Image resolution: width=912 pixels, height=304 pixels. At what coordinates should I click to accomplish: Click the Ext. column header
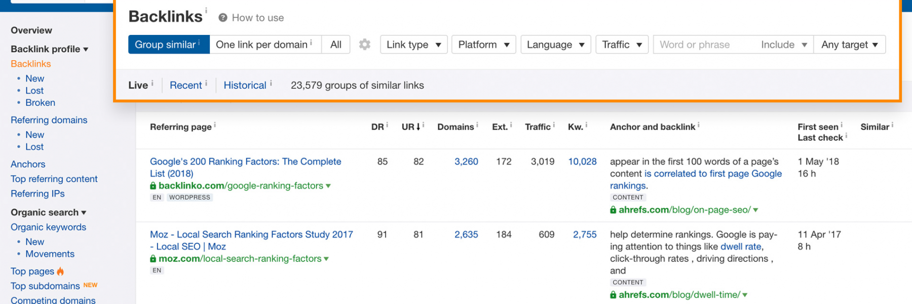(500, 127)
